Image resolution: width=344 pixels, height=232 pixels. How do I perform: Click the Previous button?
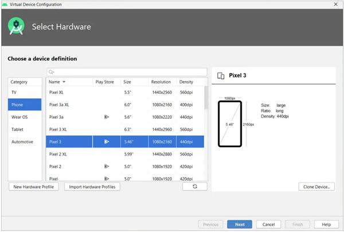[210, 225]
